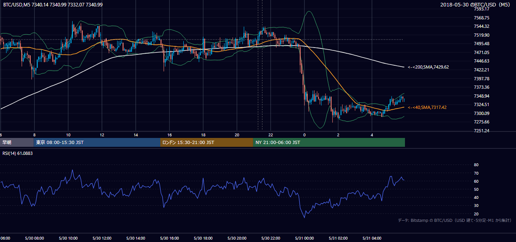Image resolution: width=516 pixels, height=242 pixels.
Task: Click the 200 SMA label reading 7429.62
Action: (428, 67)
